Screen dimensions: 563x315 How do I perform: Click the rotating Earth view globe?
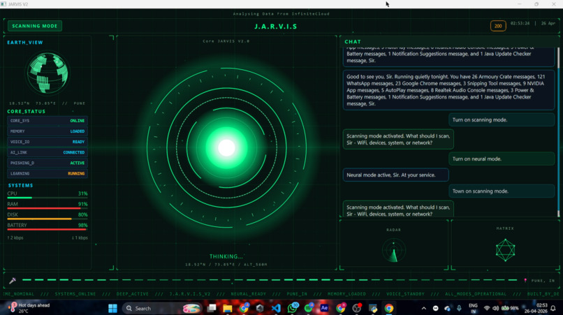point(47,73)
